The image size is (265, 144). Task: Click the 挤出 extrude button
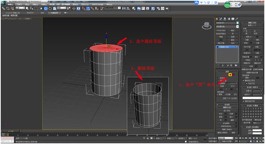(x=221, y=114)
